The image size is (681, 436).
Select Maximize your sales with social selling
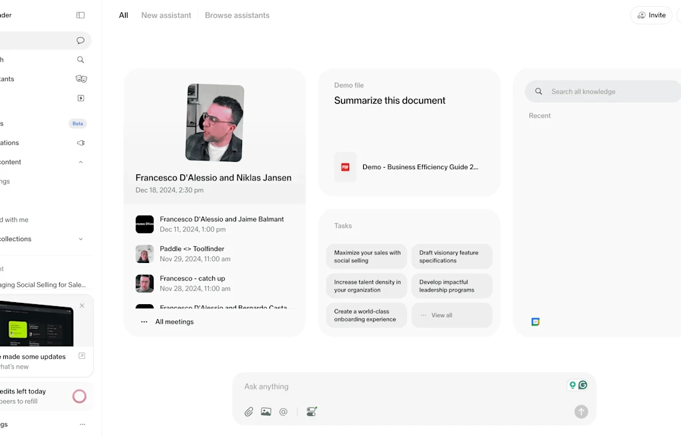(366, 256)
